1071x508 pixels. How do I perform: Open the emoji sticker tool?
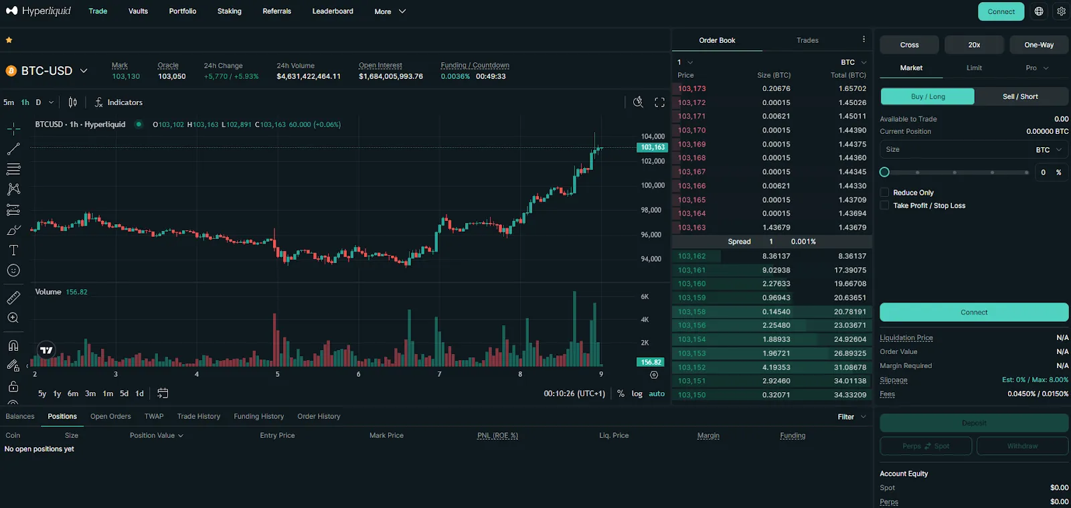[13, 270]
